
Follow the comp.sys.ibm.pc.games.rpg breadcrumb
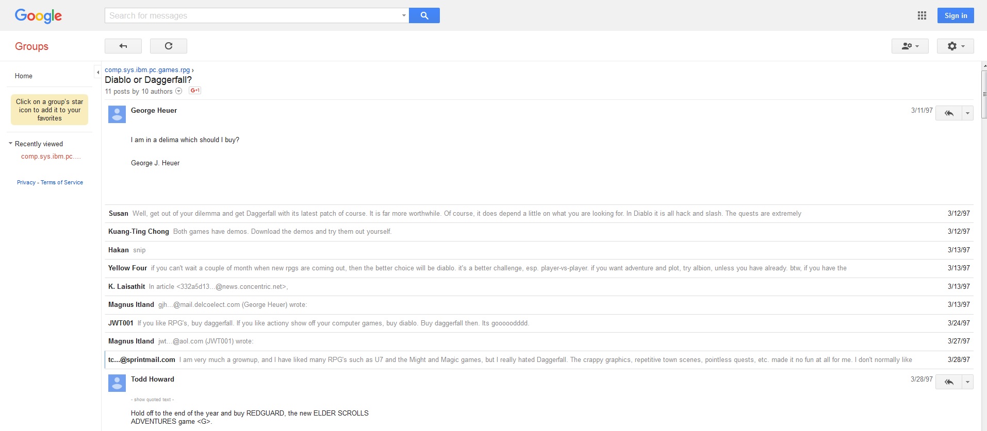(x=147, y=70)
